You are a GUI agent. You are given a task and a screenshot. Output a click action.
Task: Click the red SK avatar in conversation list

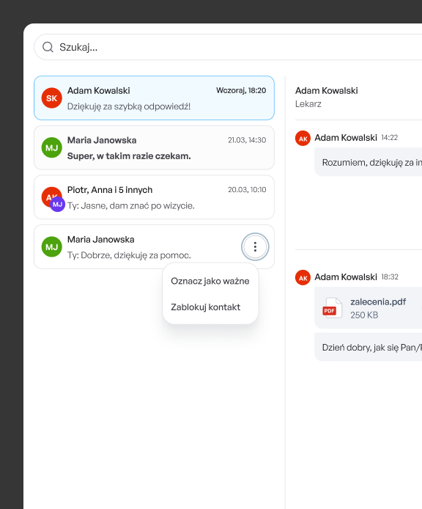pyautogui.click(x=51, y=98)
